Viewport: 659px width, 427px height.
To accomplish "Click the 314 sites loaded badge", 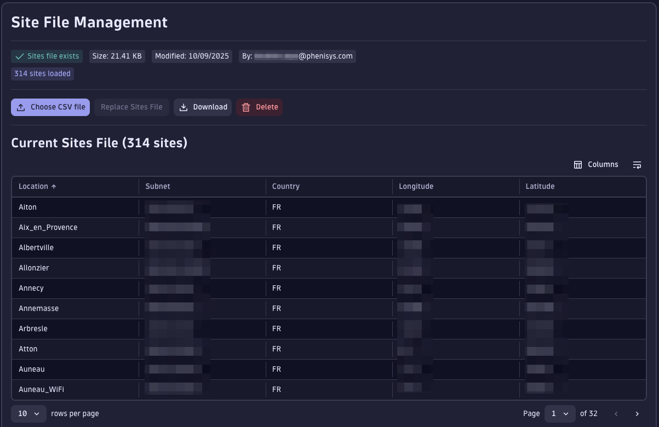I will [42, 73].
